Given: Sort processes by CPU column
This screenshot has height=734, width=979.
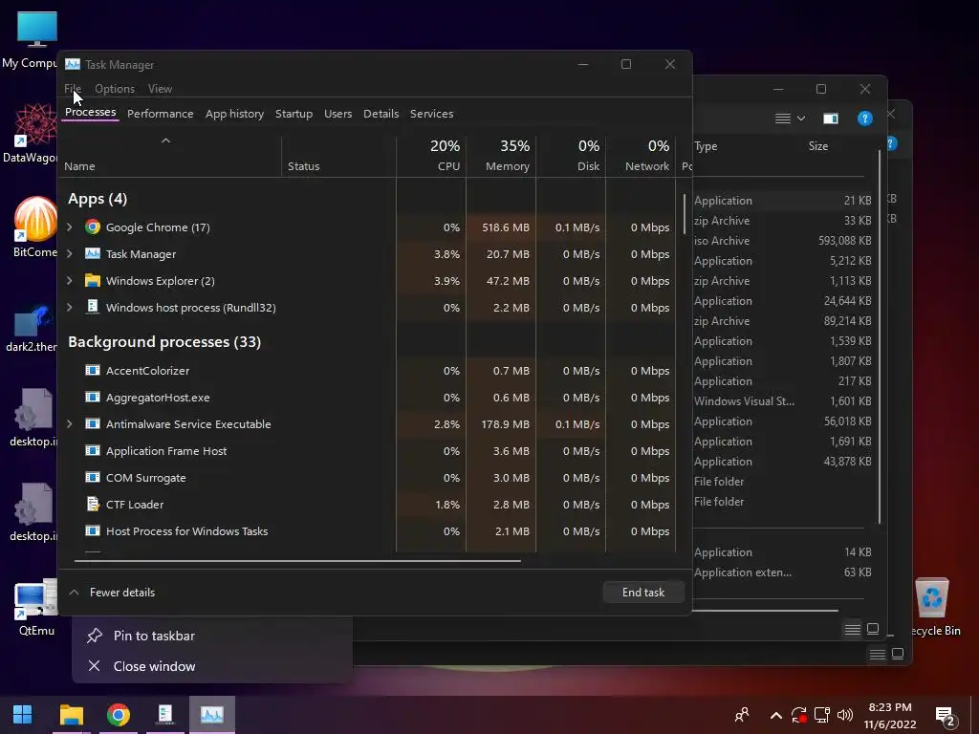Looking at the screenshot, I should coord(431,156).
